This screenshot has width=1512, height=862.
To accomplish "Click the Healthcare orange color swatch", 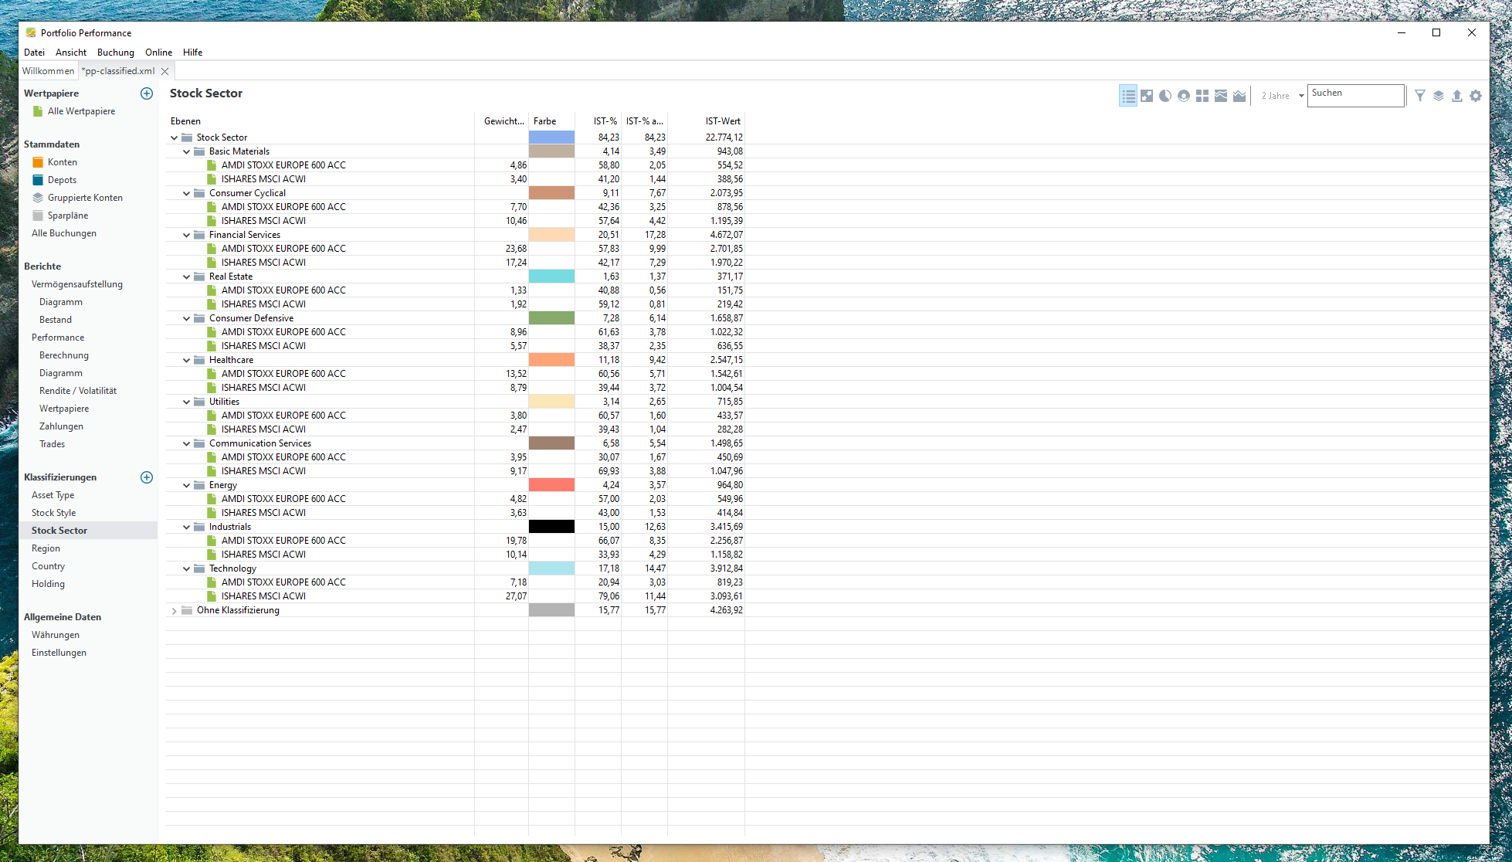I will (x=551, y=360).
